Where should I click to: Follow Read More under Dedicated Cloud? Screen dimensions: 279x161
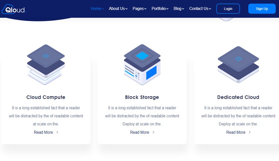[x=236, y=132]
